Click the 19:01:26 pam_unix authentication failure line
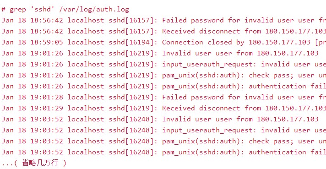The height and width of the screenshot is (169, 326). [164, 87]
